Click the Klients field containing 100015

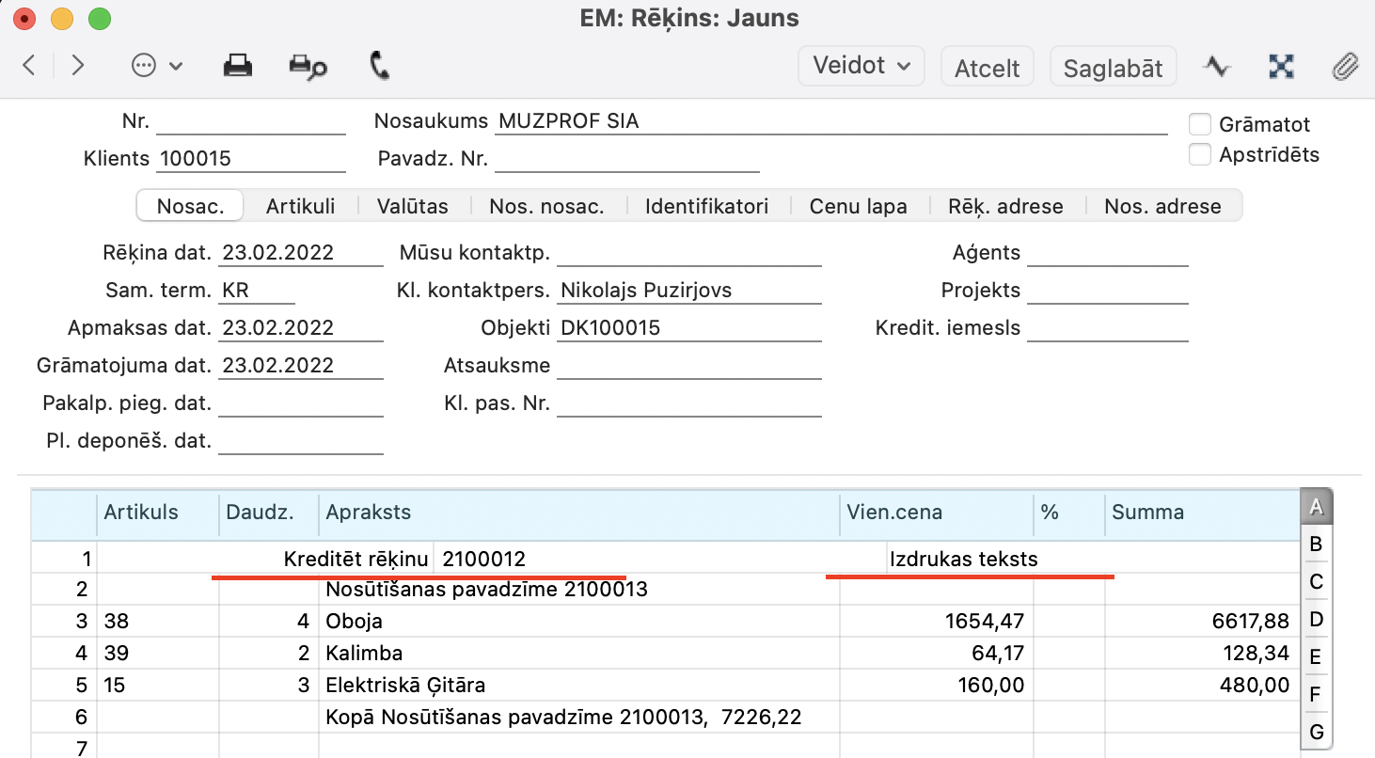click(x=250, y=159)
